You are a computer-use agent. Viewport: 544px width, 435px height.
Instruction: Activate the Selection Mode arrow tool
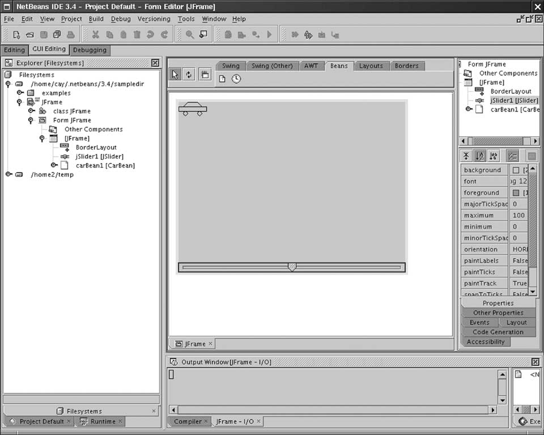point(175,74)
